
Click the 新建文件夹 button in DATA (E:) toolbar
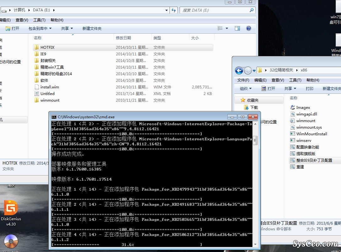[92, 29]
